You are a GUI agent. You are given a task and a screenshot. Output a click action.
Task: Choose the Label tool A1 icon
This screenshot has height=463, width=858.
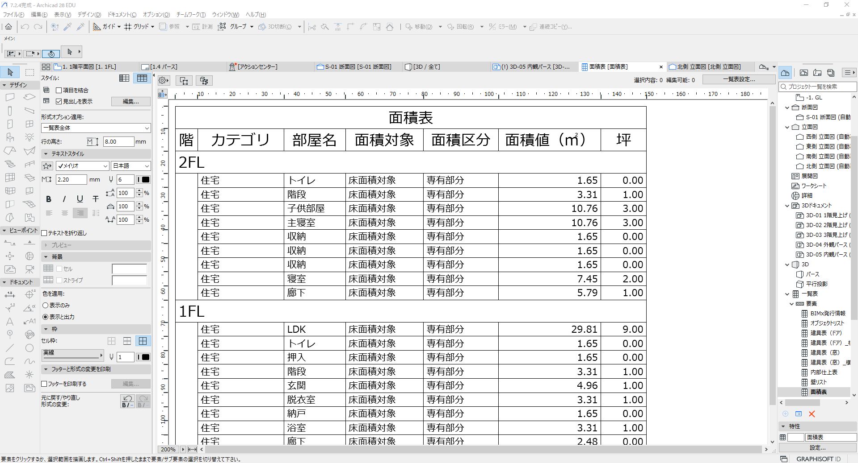[29, 321]
